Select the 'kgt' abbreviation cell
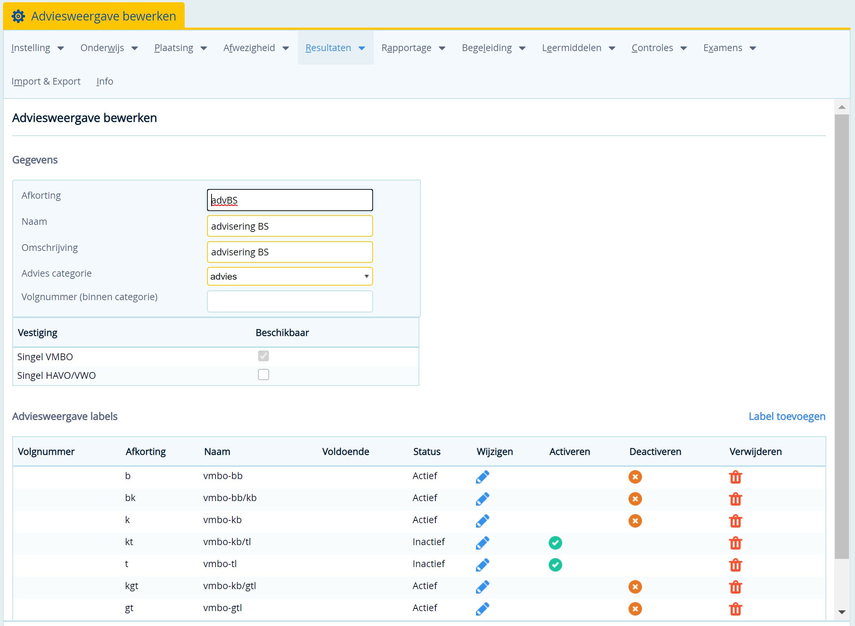Viewport: 855px width, 626px height. click(132, 586)
